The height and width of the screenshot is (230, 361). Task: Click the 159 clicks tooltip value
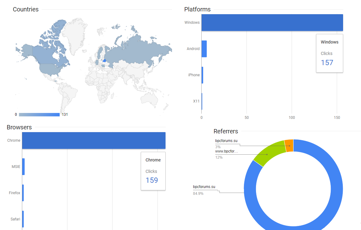(x=152, y=180)
